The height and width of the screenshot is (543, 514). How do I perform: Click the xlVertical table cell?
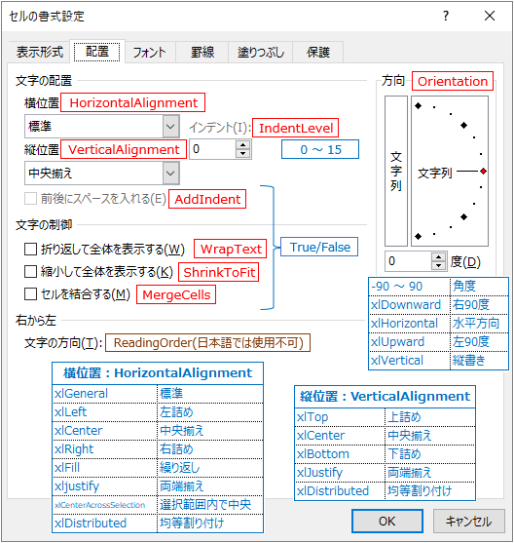[410, 361]
